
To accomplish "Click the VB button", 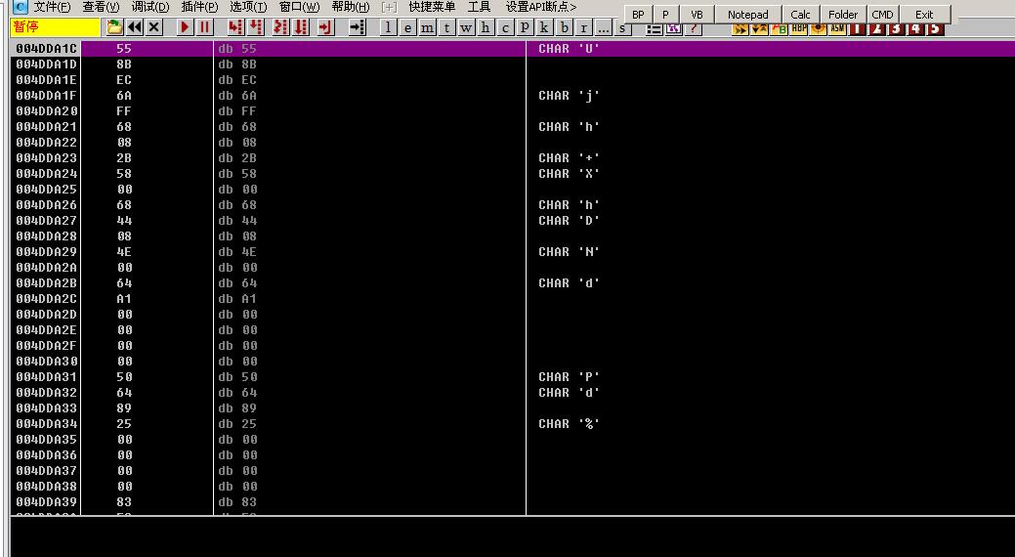I will point(697,15).
